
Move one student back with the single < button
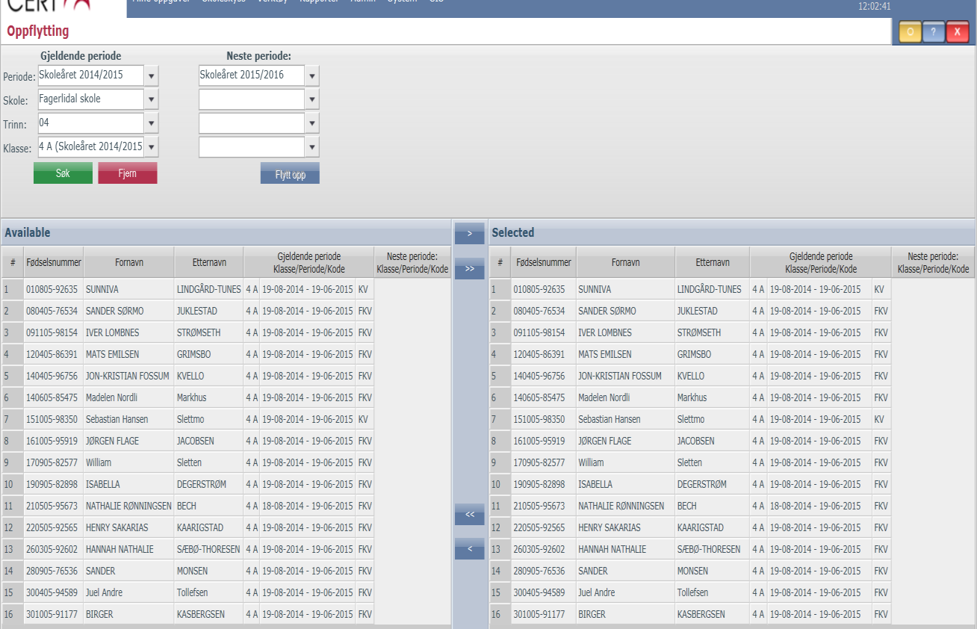(x=470, y=549)
